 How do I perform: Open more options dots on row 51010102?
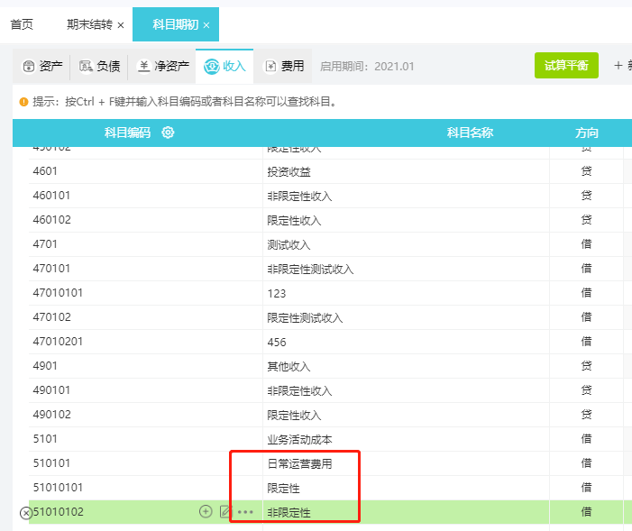245,512
